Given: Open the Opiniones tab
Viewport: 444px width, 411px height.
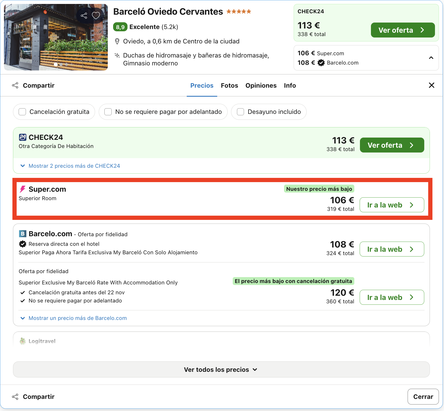Looking at the screenshot, I should tap(261, 85).
